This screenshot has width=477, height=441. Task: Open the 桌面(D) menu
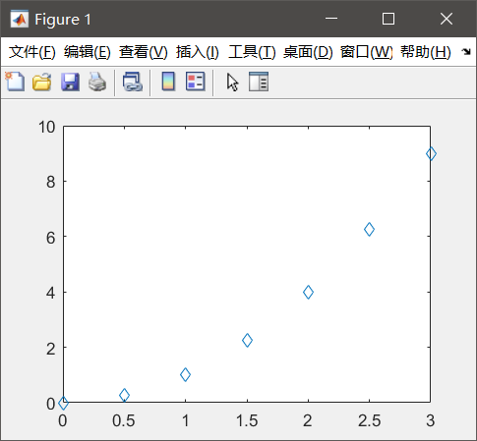[308, 52]
